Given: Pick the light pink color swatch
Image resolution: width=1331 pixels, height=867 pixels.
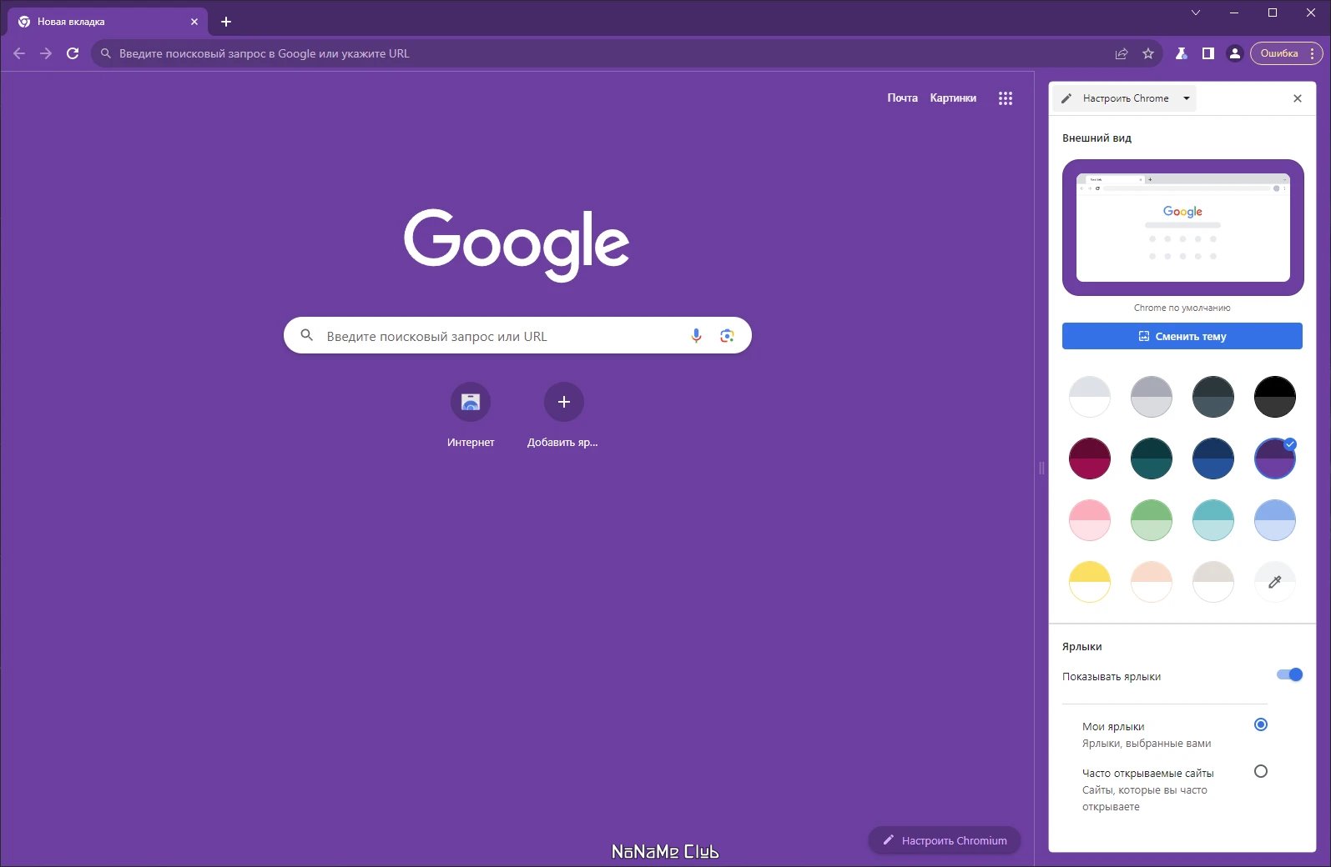Looking at the screenshot, I should 1090,520.
